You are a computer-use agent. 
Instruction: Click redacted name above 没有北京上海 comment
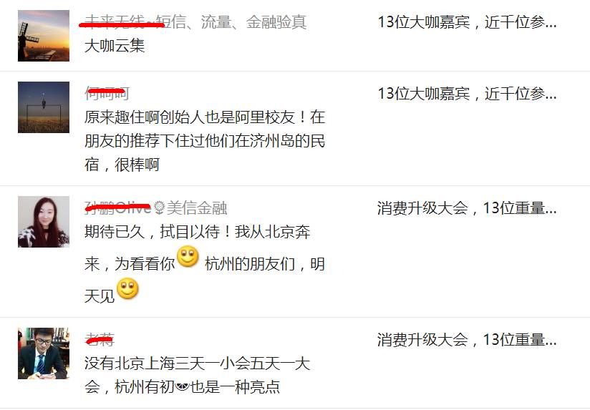click(x=100, y=339)
